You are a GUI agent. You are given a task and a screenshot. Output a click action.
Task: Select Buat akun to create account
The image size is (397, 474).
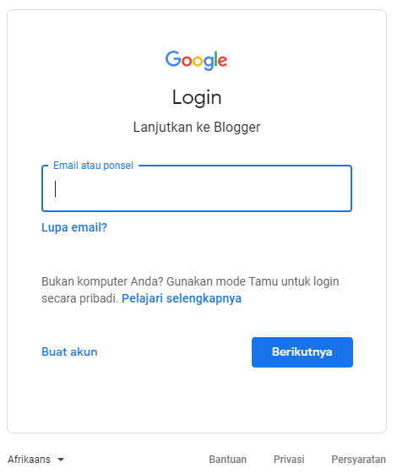pos(69,351)
